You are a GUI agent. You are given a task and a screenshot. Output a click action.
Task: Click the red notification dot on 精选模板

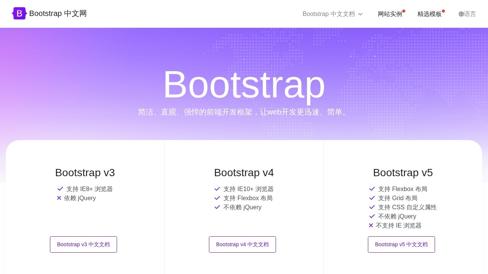point(443,11)
